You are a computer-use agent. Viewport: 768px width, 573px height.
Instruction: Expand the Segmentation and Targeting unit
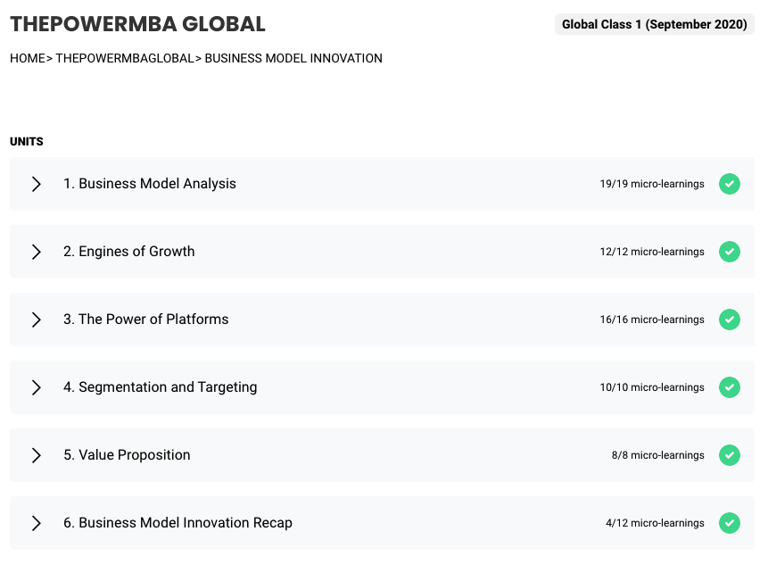[x=36, y=387]
